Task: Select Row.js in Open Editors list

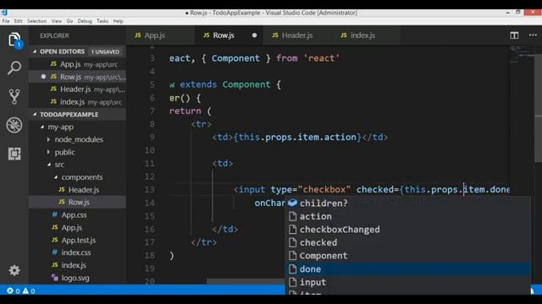Action: coord(77,77)
